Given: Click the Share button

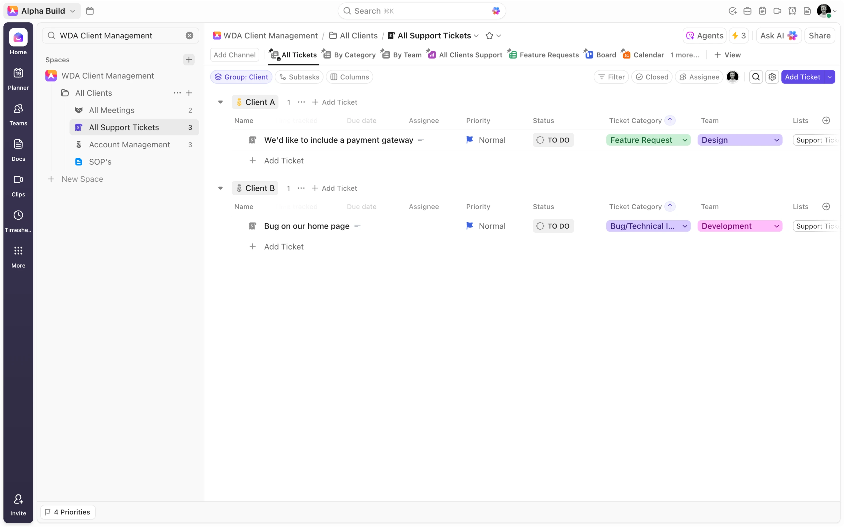Looking at the screenshot, I should pyautogui.click(x=819, y=35).
